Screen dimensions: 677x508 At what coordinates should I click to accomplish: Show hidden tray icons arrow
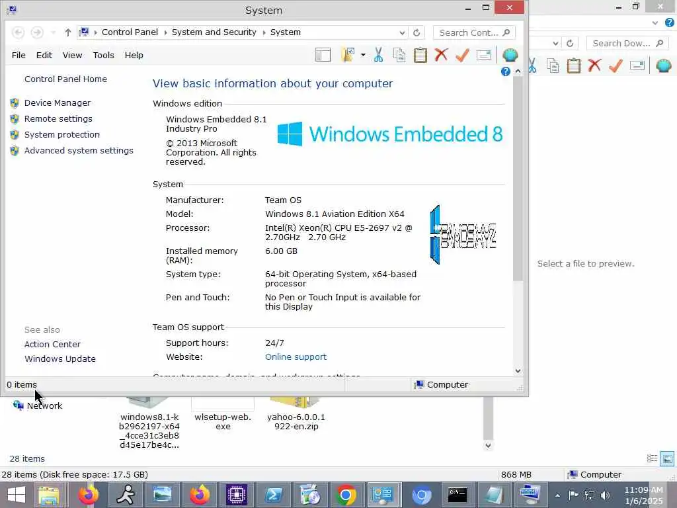click(x=557, y=495)
